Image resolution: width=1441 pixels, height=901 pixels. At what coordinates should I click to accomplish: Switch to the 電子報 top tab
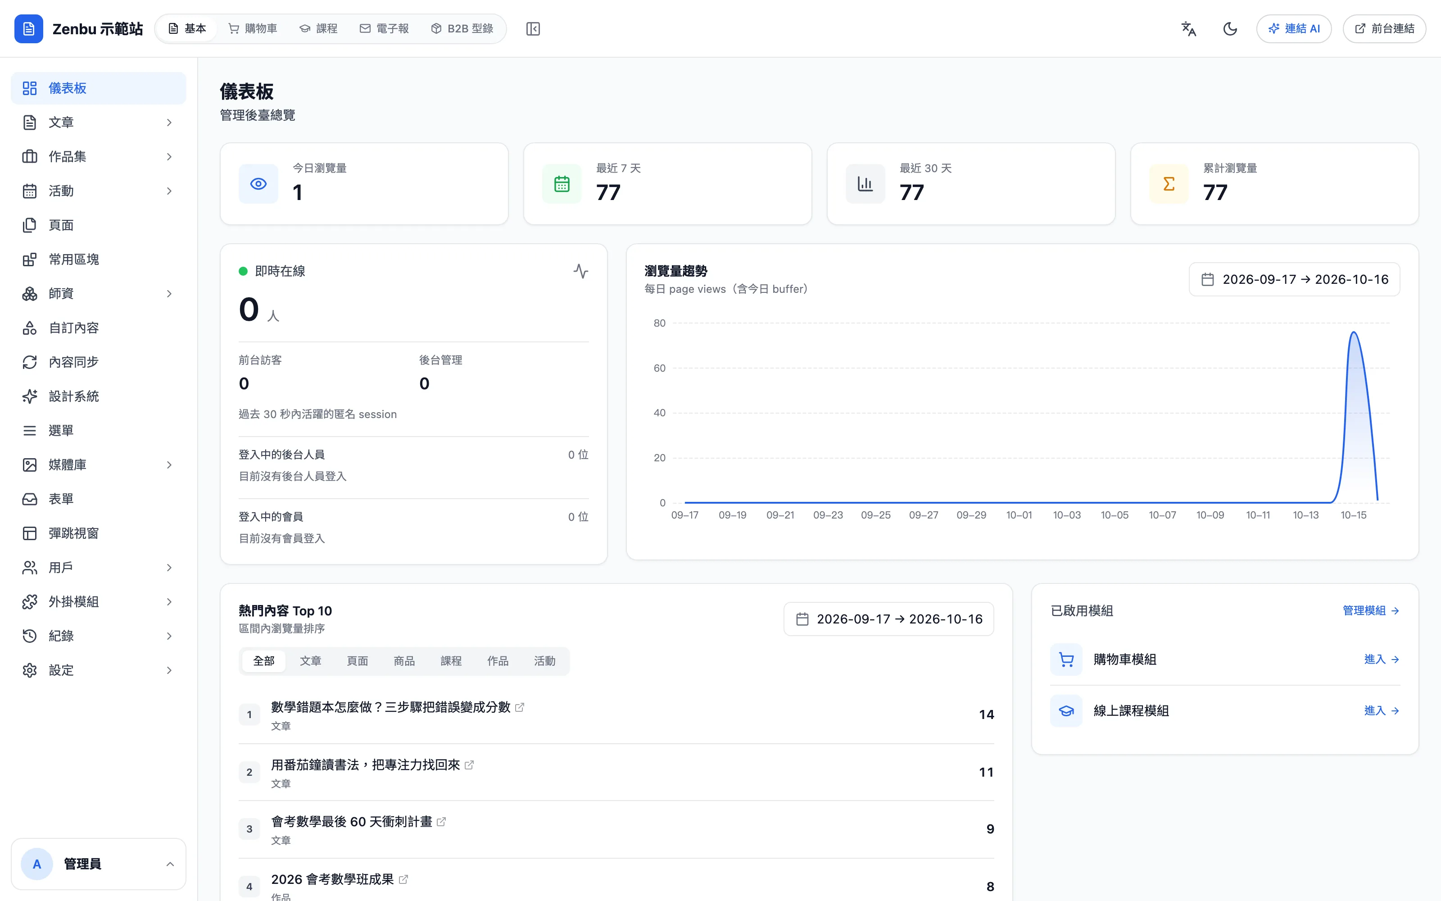point(384,28)
